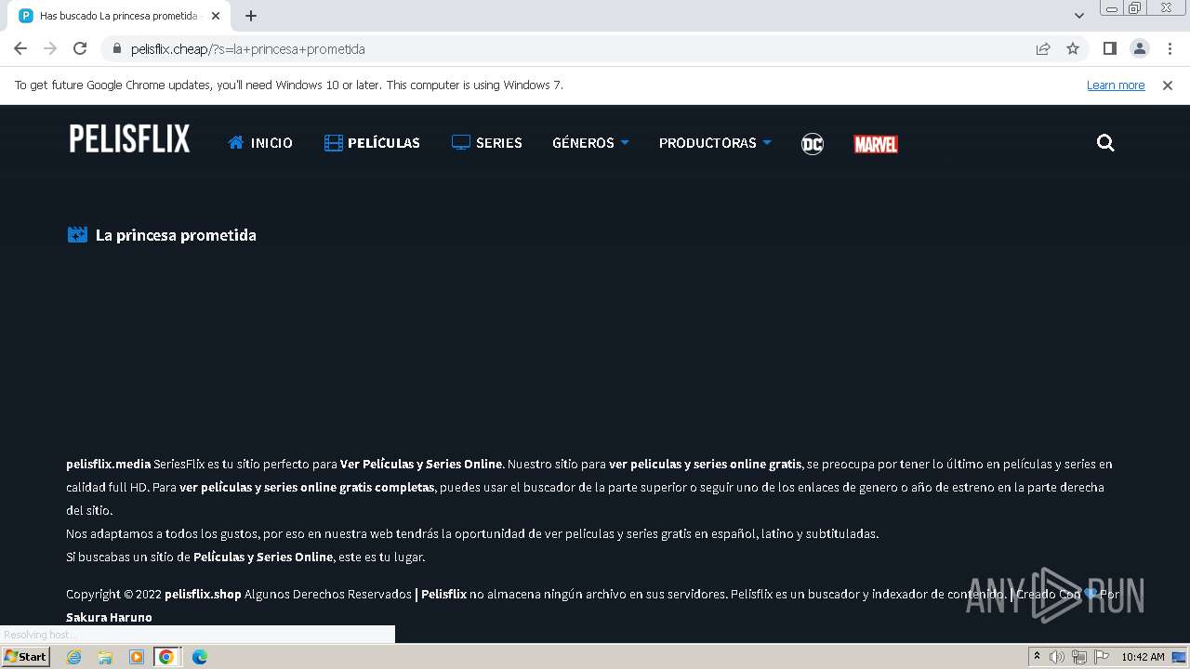Open the network tray icon

(1079, 657)
